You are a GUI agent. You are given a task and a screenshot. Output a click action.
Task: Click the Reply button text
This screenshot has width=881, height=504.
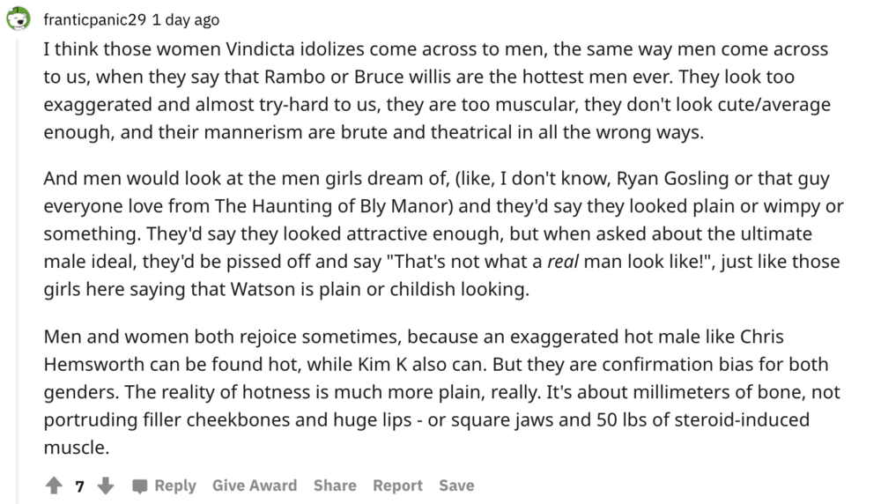click(175, 485)
